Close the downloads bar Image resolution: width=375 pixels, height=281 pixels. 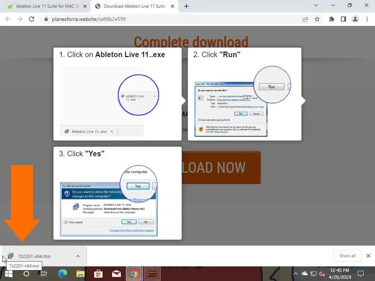(x=368, y=256)
